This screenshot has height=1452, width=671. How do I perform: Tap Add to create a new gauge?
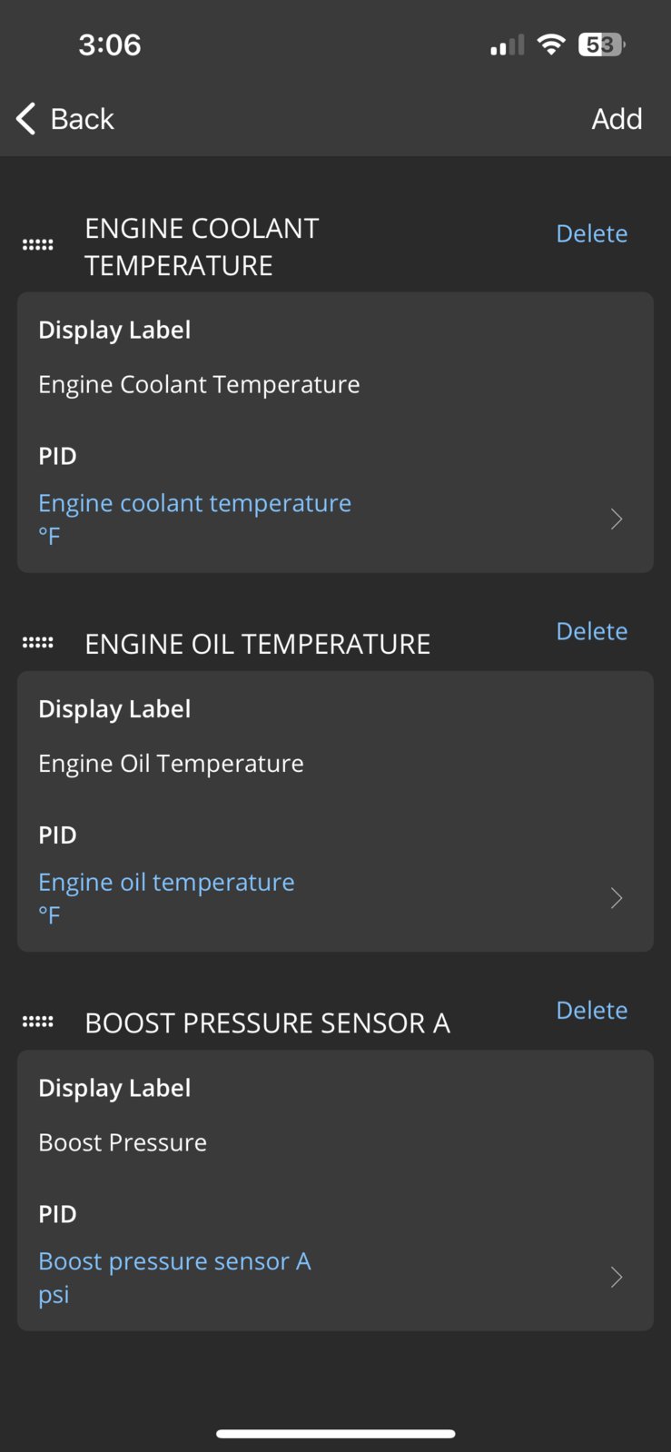tap(617, 119)
